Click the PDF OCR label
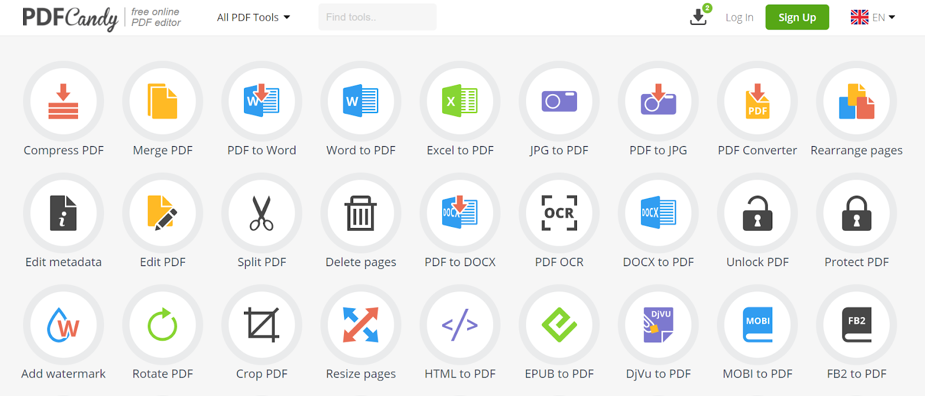The image size is (925, 396). point(559,262)
